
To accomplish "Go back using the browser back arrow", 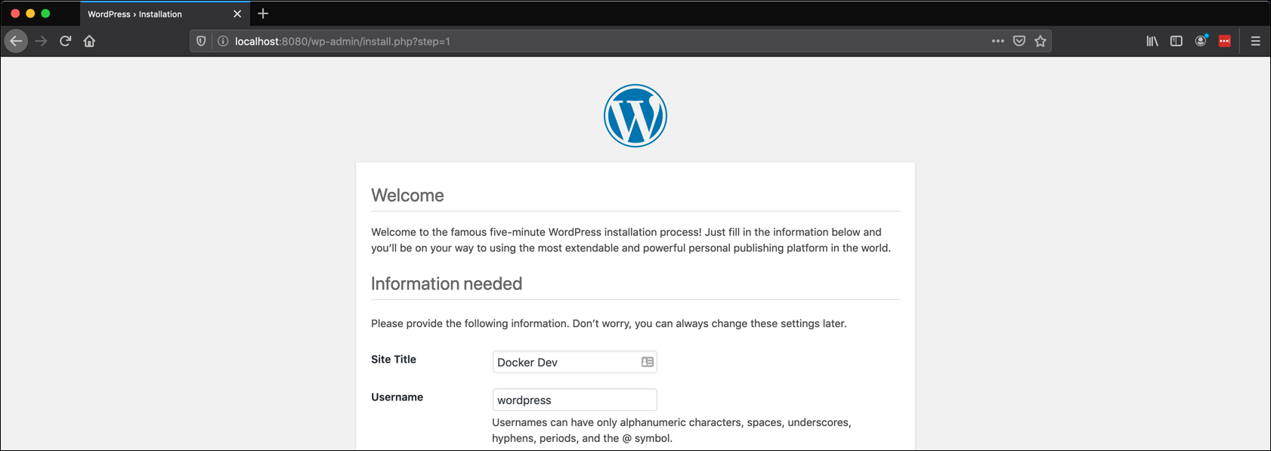I will coord(16,41).
